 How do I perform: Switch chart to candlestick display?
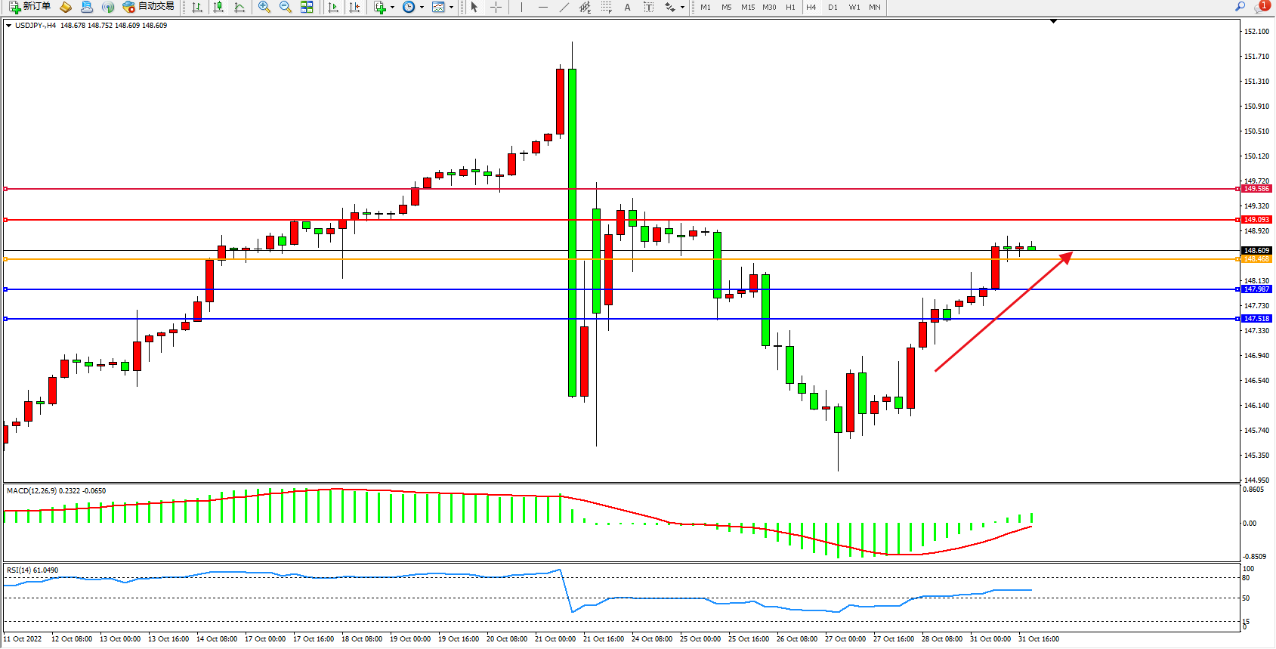coord(218,7)
